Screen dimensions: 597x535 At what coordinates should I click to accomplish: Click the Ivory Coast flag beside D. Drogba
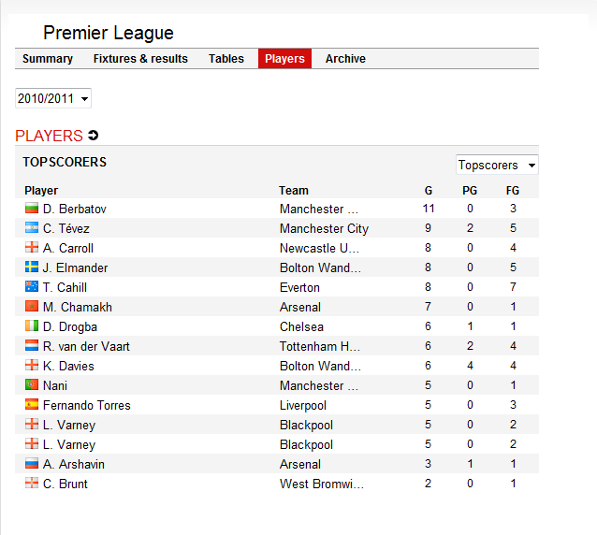point(32,325)
